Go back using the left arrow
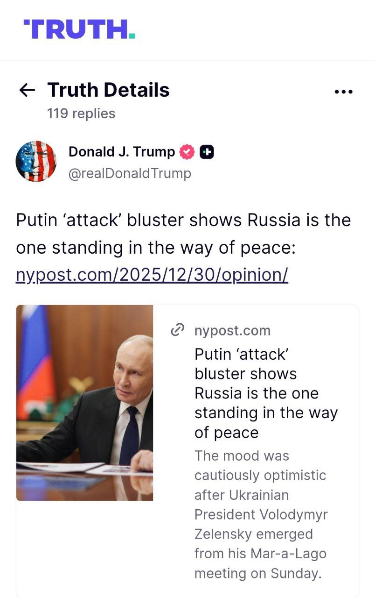Image resolution: width=375 pixels, height=598 pixels. click(x=27, y=90)
